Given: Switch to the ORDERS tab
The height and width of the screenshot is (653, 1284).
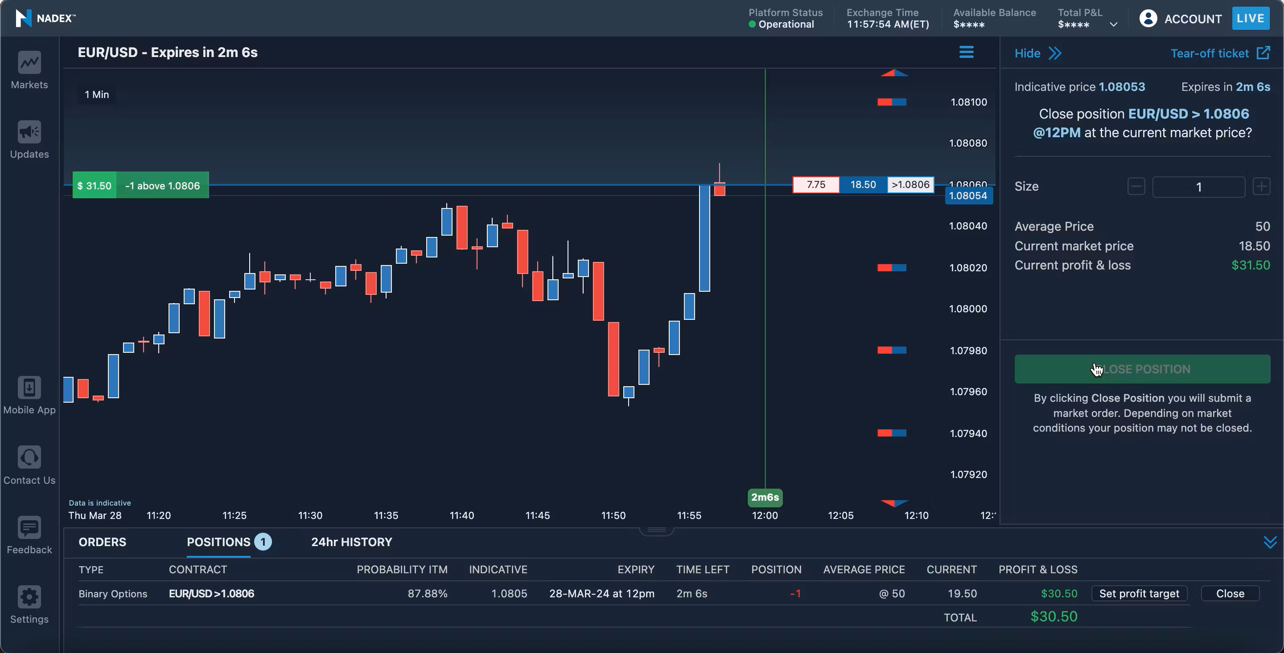Looking at the screenshot, I should pos(102,542).
